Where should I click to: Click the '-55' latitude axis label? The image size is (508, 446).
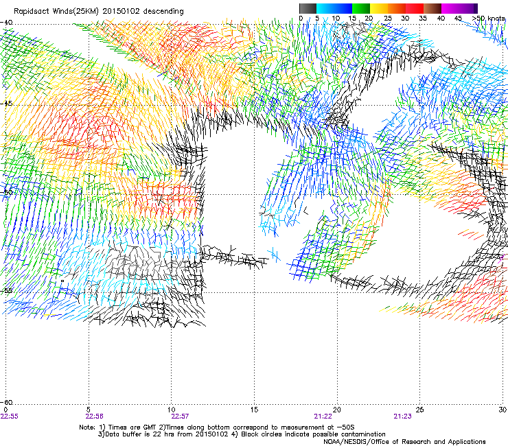click(x=6, y=290)
